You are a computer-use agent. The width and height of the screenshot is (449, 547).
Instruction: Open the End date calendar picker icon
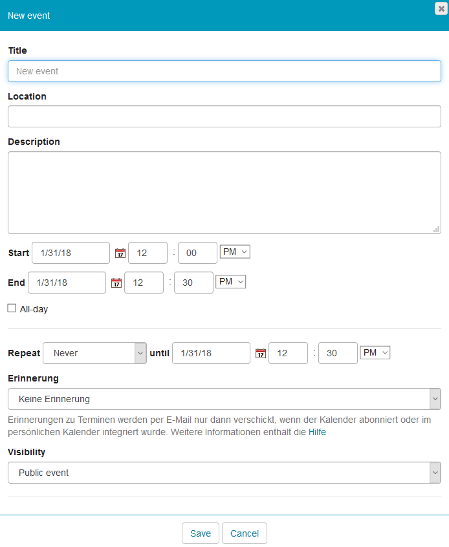click(x=116, y=283)
